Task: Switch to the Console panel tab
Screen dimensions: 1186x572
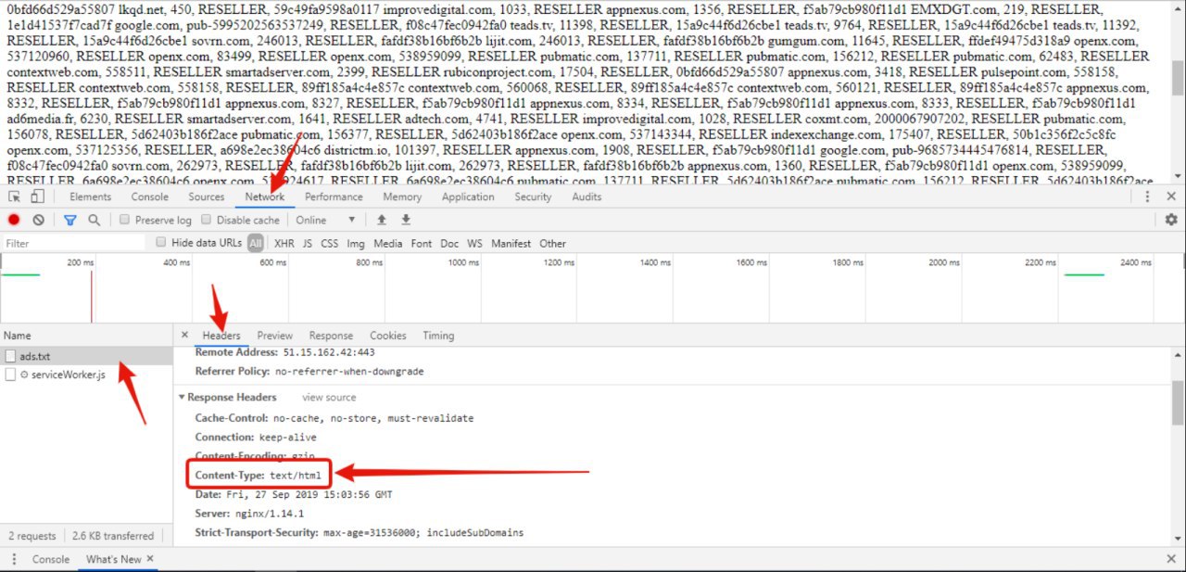Action: (150, 197)
